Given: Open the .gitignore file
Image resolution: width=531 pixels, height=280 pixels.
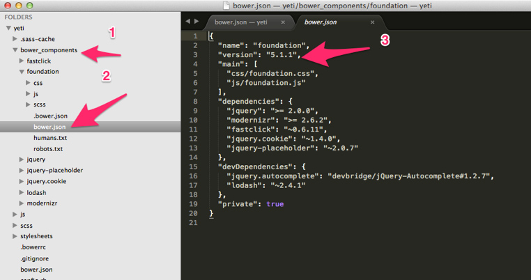Looking at the screenshot, I should point(34,258).
